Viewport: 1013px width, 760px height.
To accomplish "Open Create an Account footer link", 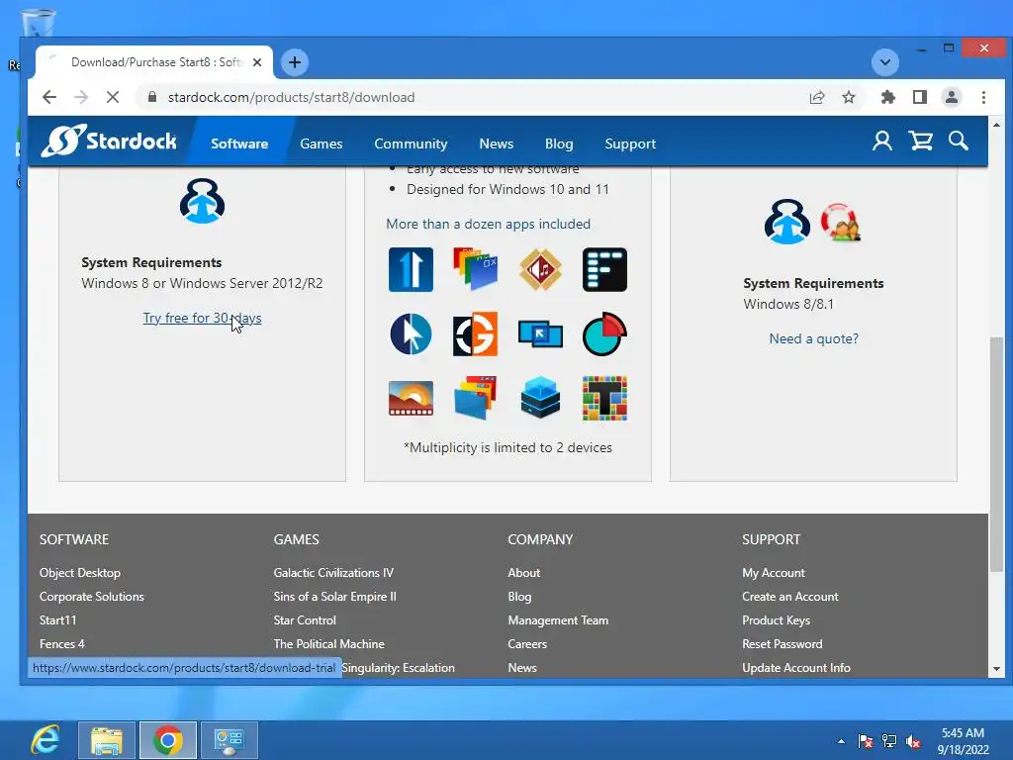I will (790, 597).
